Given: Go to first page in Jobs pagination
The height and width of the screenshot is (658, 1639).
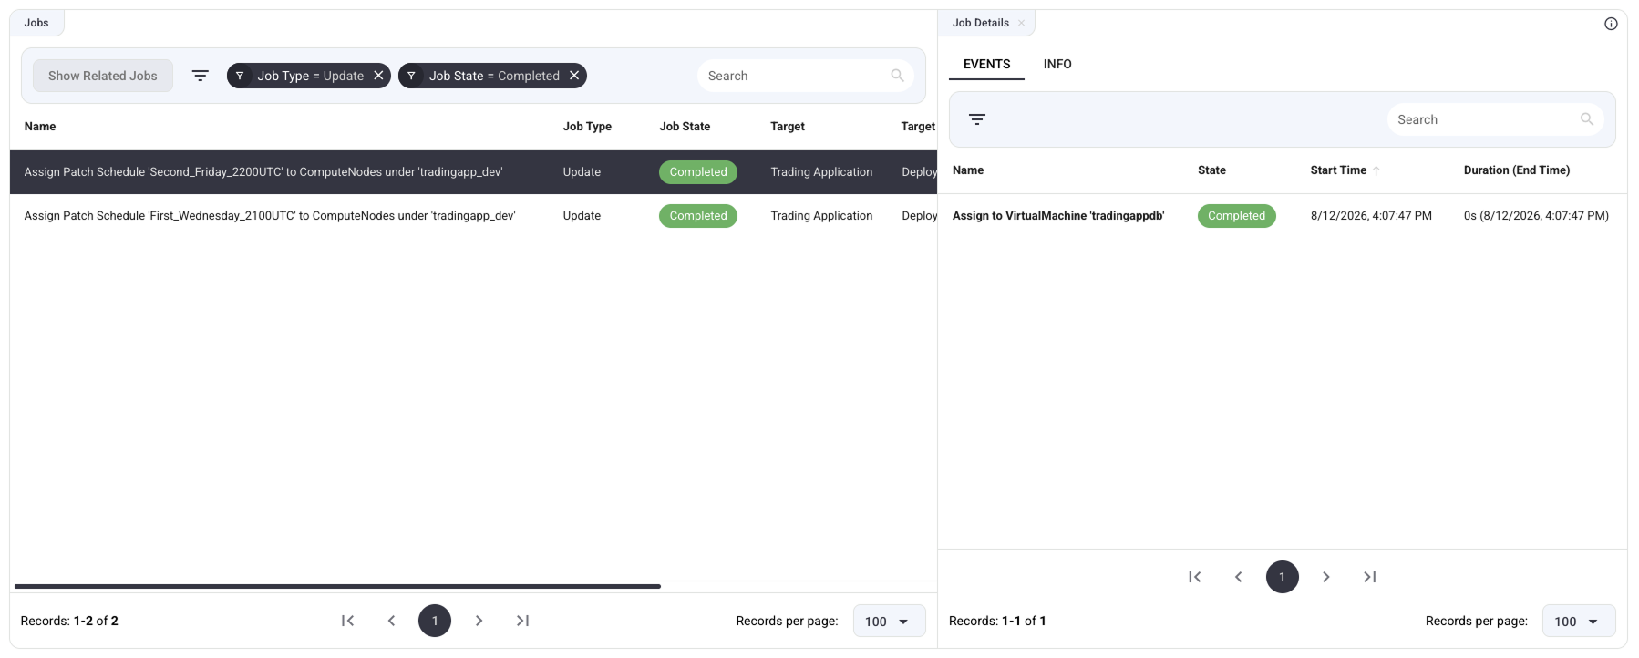Looking at the screenshot, I should click(x=347, y=621).
